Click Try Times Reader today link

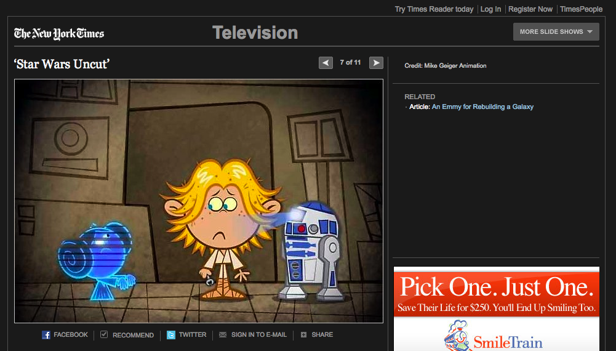point(434,9)
